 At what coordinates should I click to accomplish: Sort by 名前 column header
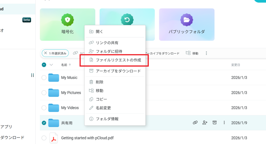tap(64, 65)
